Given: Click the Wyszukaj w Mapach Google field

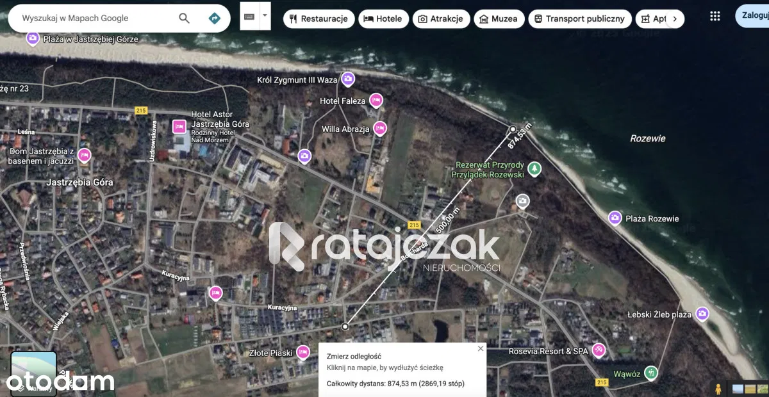Looking at the screenshot, I should pos(96,19).
